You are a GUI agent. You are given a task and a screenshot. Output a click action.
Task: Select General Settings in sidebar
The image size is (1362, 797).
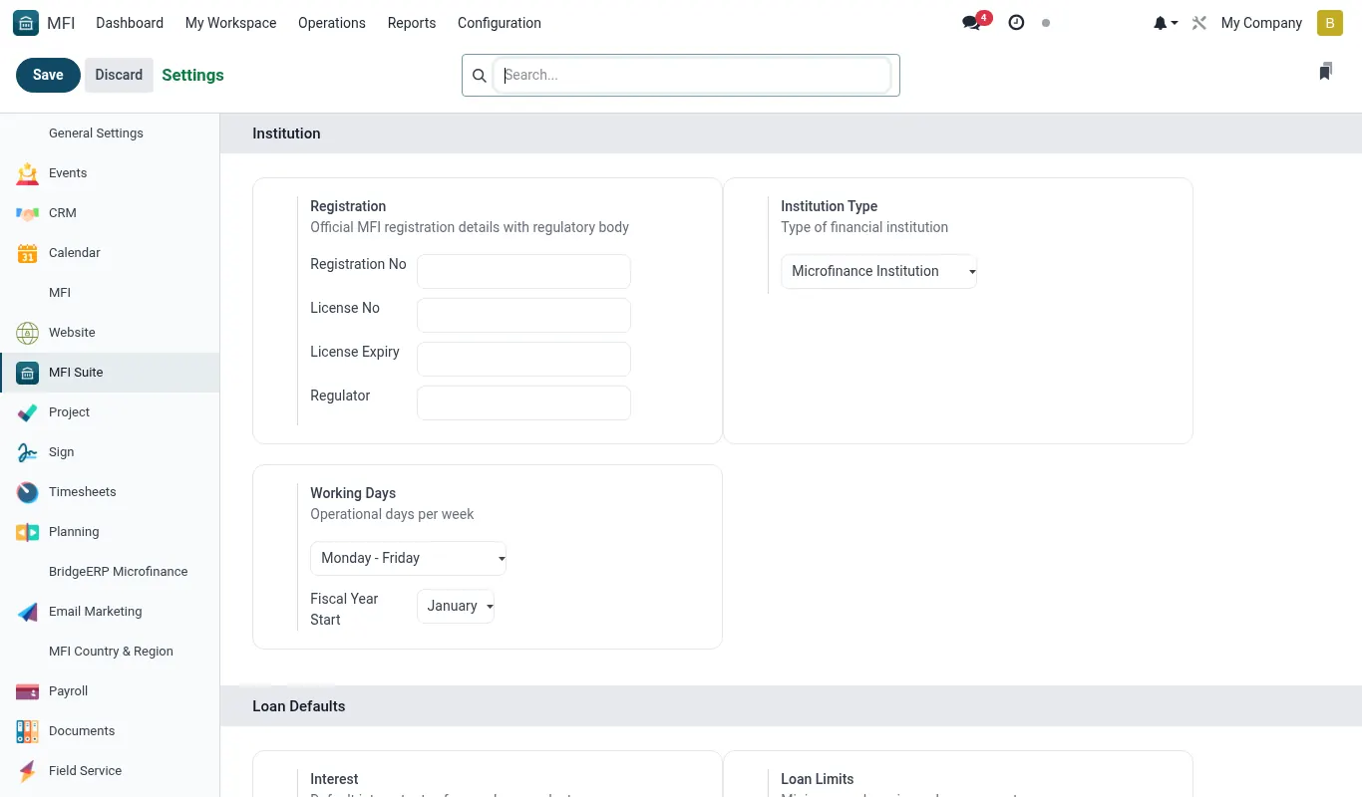click(x=96, y=133)
